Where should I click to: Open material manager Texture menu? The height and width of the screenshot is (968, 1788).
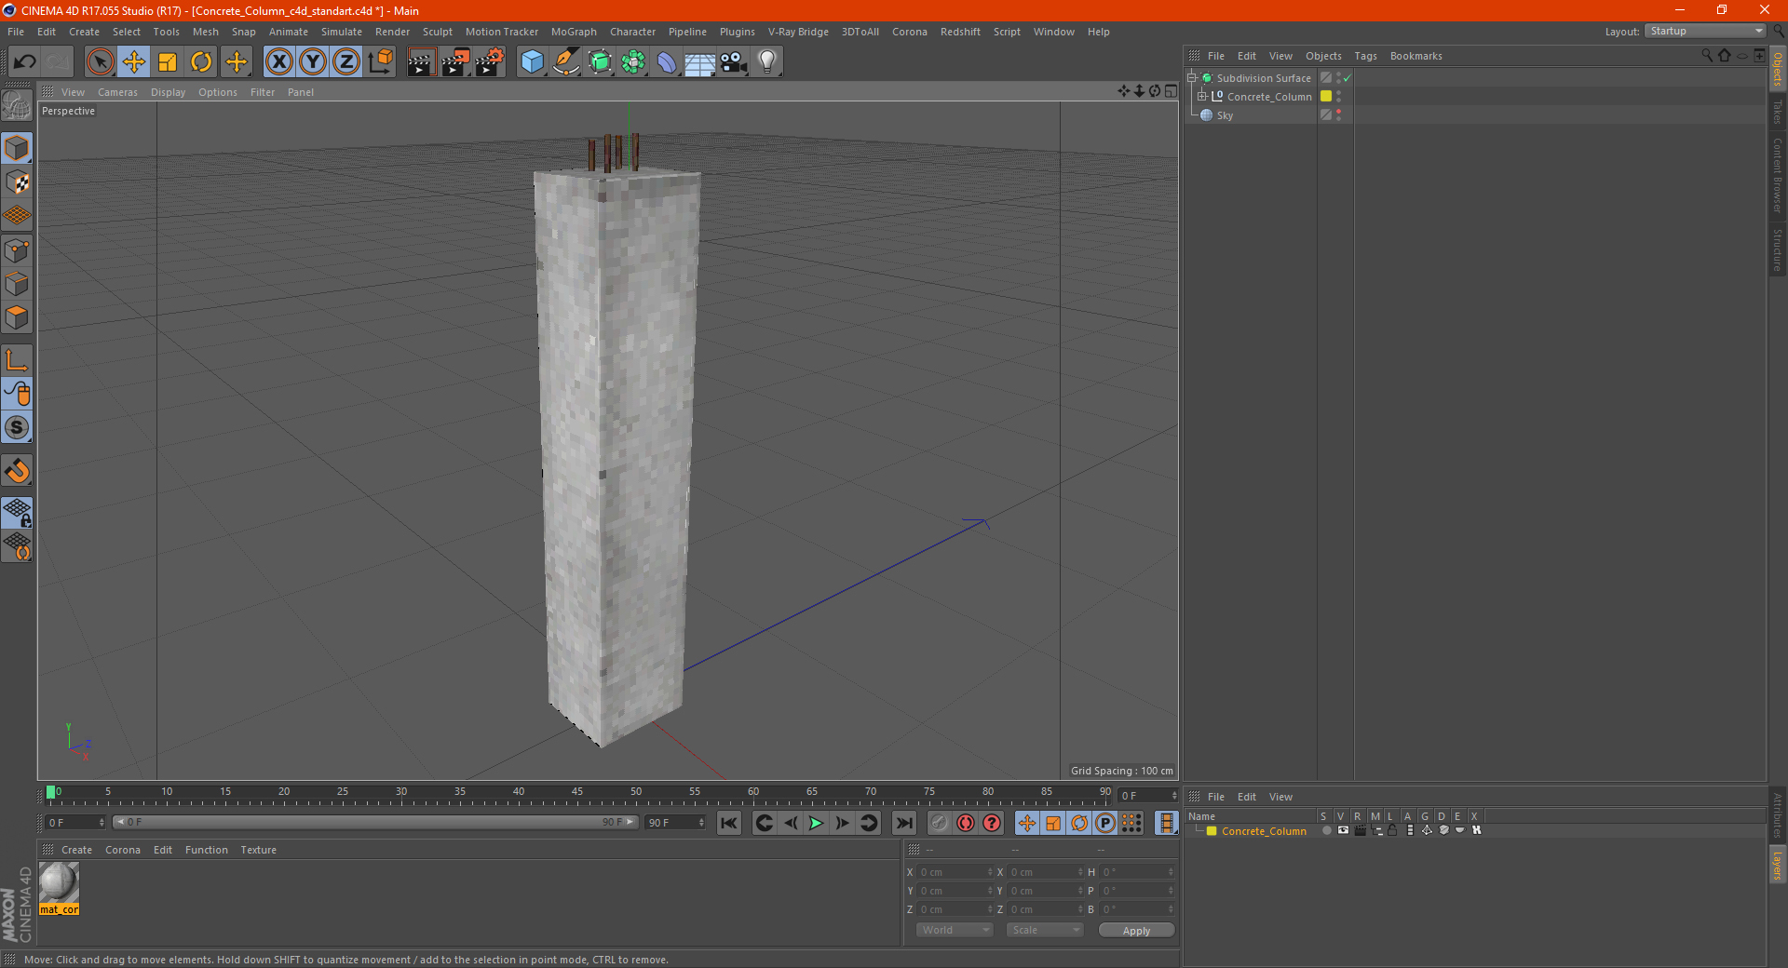[258, 850]
